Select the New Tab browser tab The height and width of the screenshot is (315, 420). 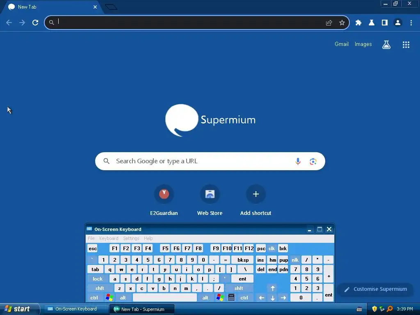tap(51, 7)
